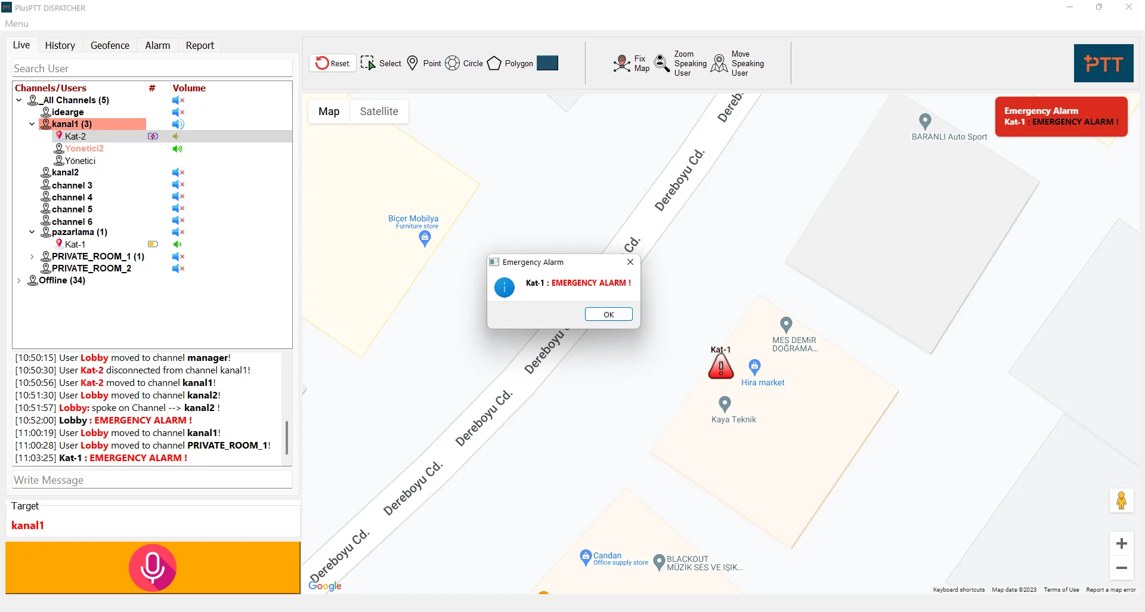Confirm the Emergency Alarm with OK
Screen dimensions: 1145x612
tap(608, 314)
